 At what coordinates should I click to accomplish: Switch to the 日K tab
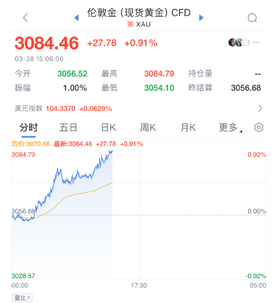coord(109,128)
